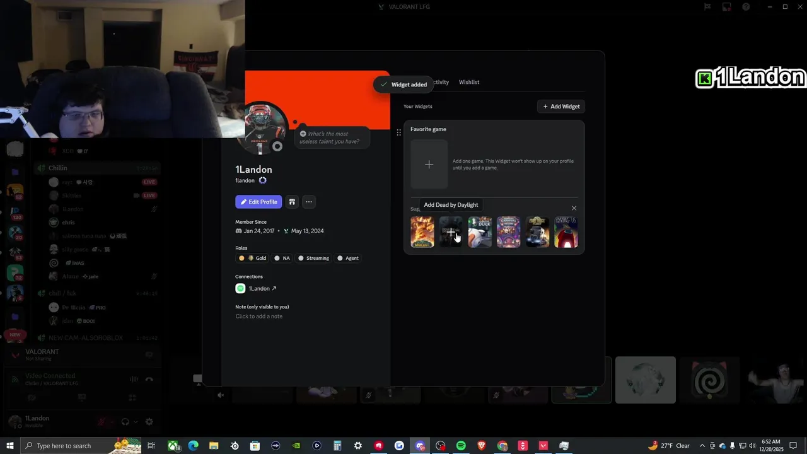This screenshot has height=454, width=807.
Task: Click to add a note field
Action: (x=259, y=316)
